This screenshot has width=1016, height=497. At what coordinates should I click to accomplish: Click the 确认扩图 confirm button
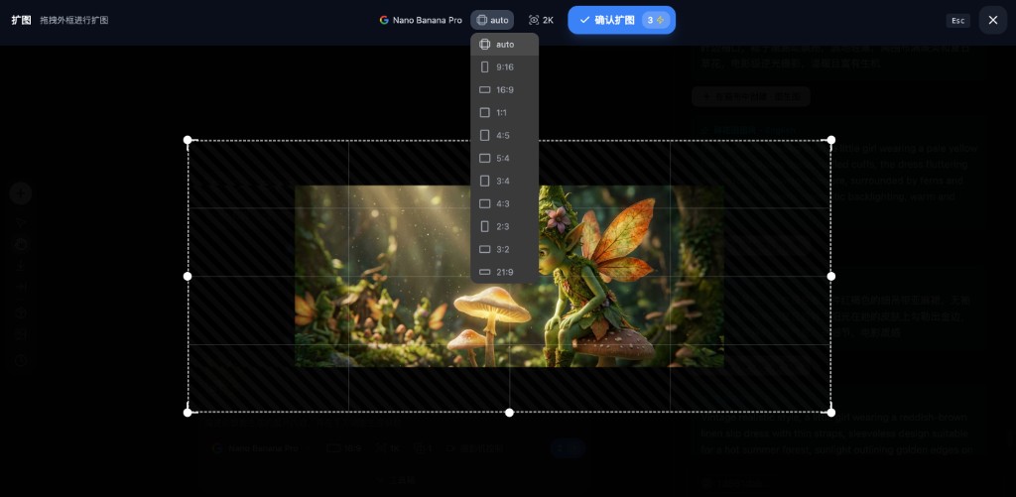[621, 20]
